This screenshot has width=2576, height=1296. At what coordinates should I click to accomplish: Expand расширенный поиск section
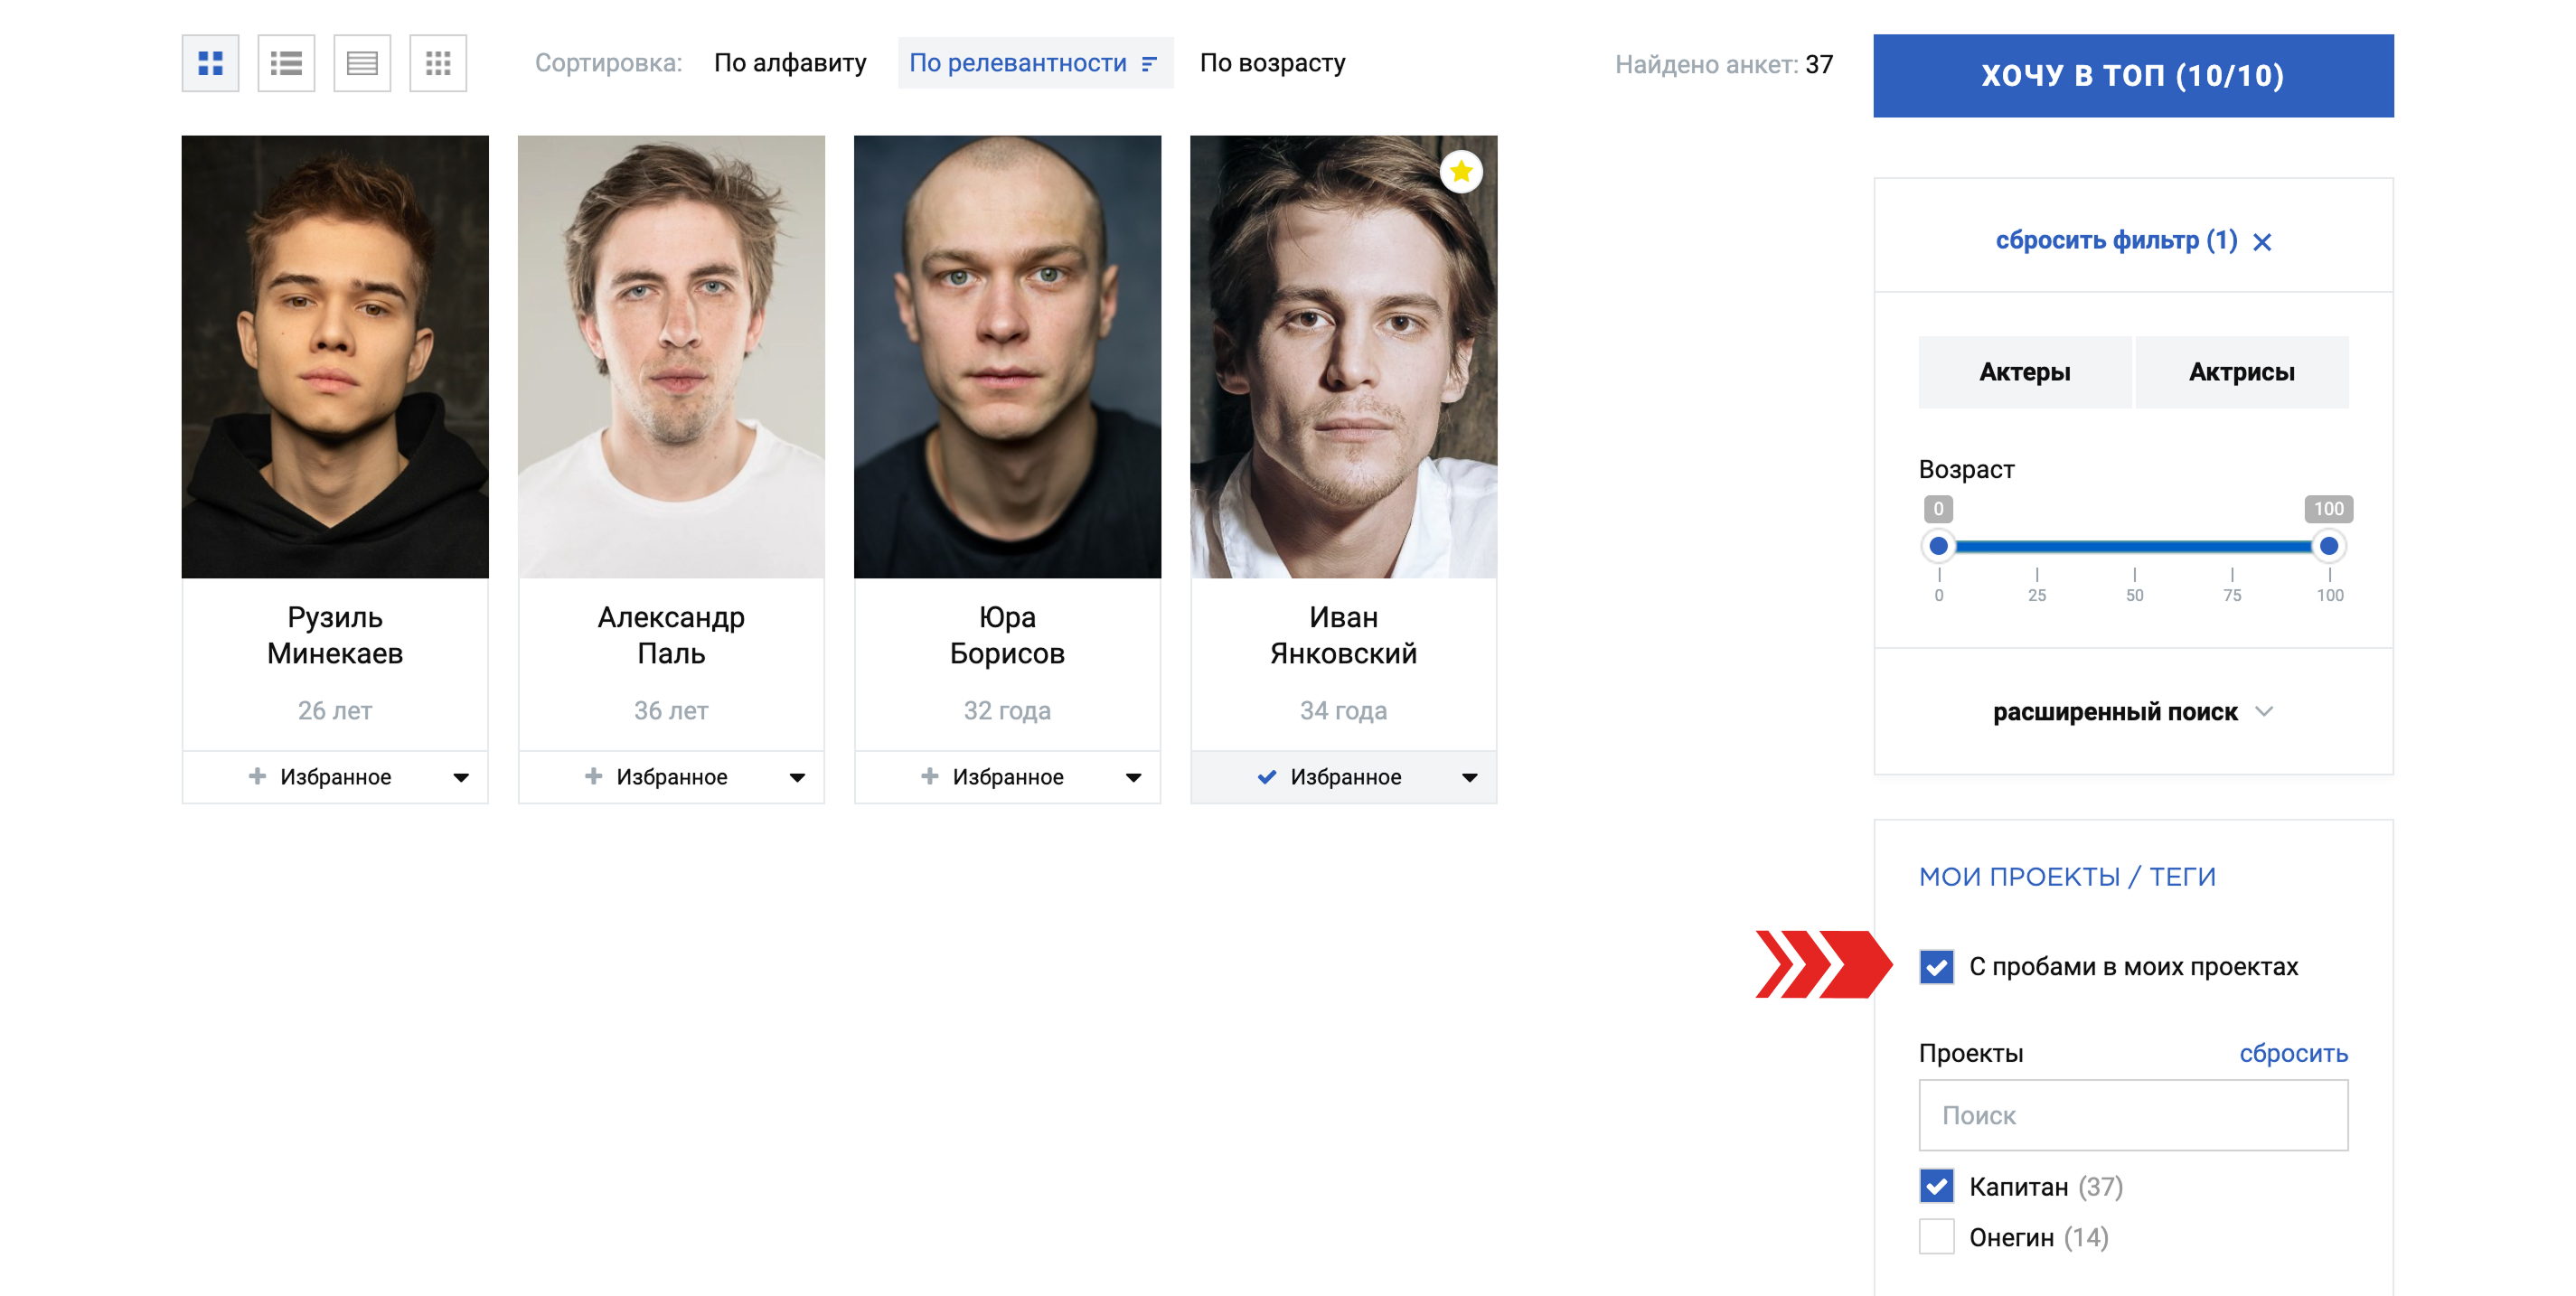pos(2133,712)
